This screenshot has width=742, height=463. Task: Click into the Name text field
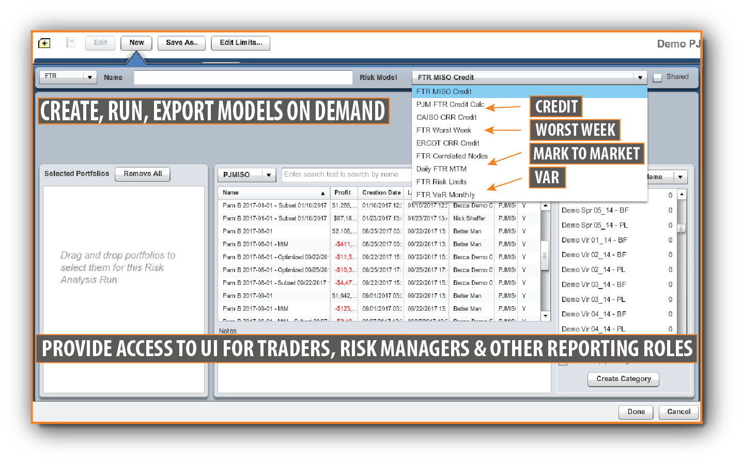pos(243,77)
